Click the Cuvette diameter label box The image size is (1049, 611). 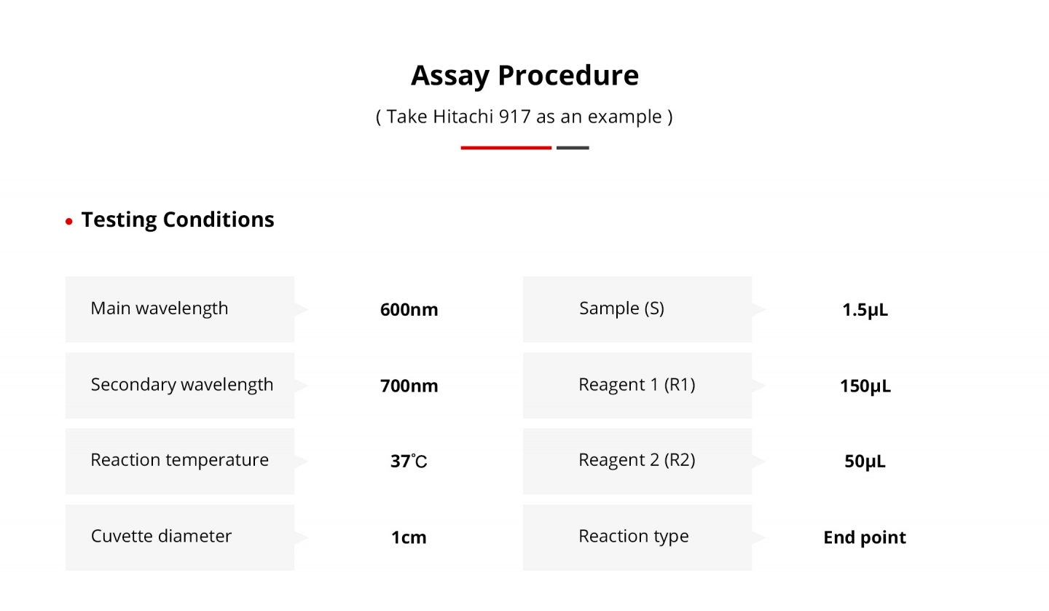[x=179, y=537]
